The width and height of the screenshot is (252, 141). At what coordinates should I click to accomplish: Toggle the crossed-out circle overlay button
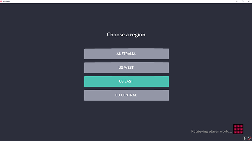pos(249,138)
